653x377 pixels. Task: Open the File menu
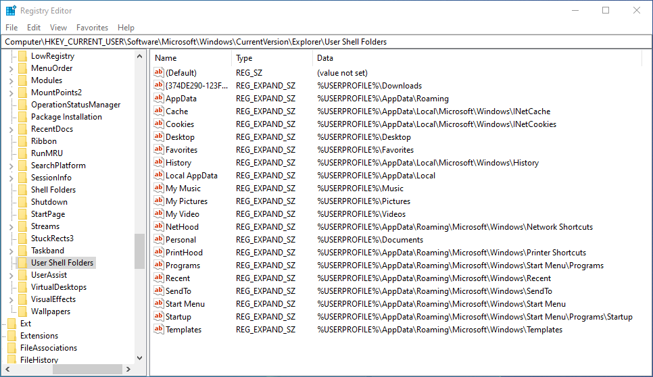(11, 28)
